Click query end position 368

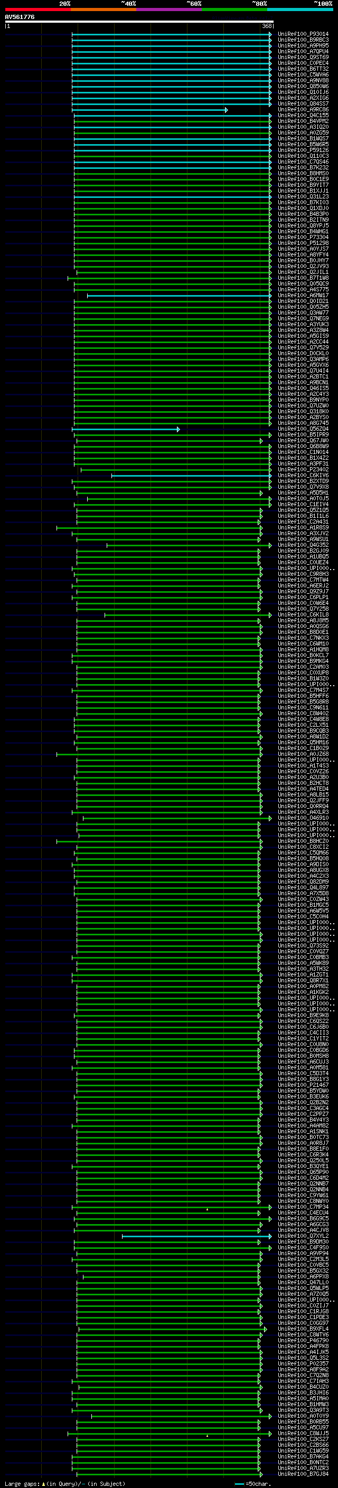tap(267, 26)
